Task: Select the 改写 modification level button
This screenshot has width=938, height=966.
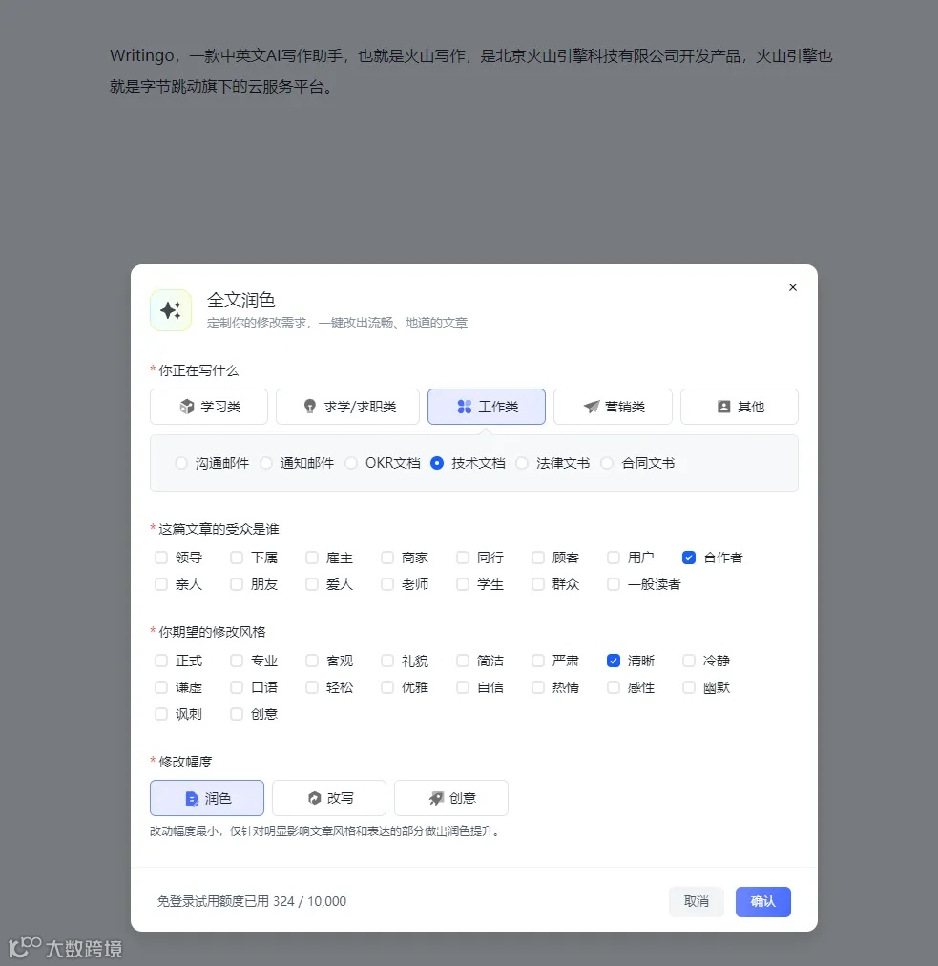Action: [x=329, y=798]
